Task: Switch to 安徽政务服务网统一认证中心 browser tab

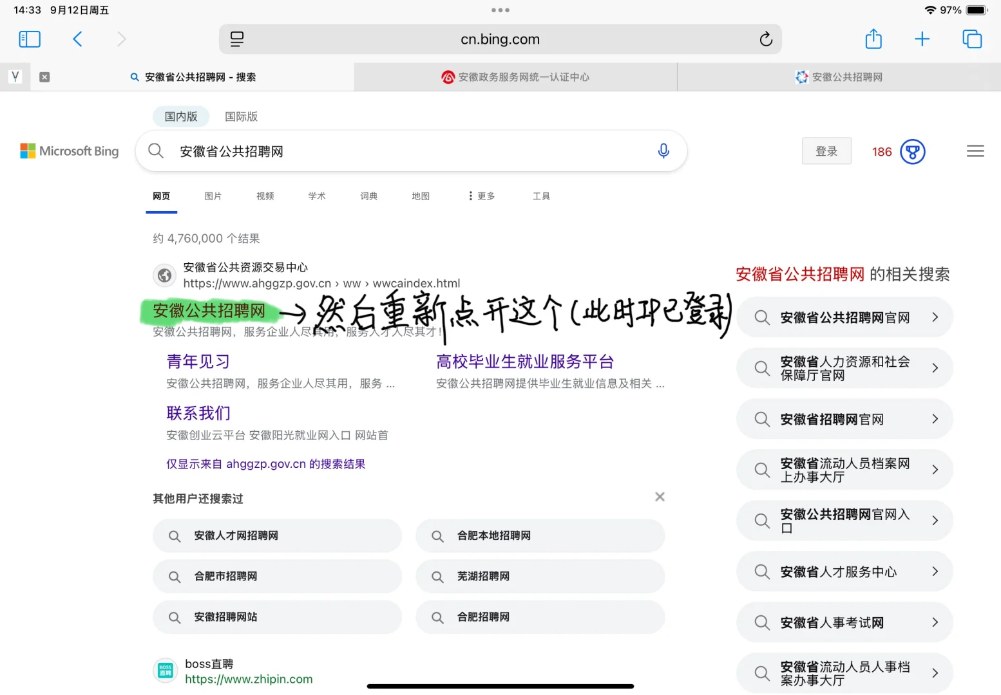Action: (x=515, y=77)
